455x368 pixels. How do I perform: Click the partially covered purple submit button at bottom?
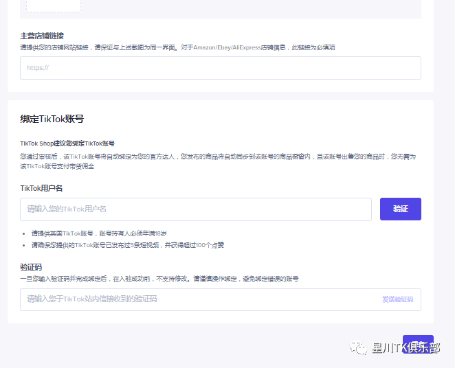click(418, 344)
